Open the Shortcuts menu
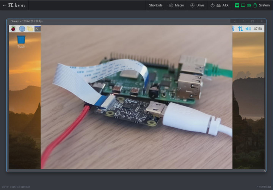Screen dimensions: 273x190 point(156,5)
